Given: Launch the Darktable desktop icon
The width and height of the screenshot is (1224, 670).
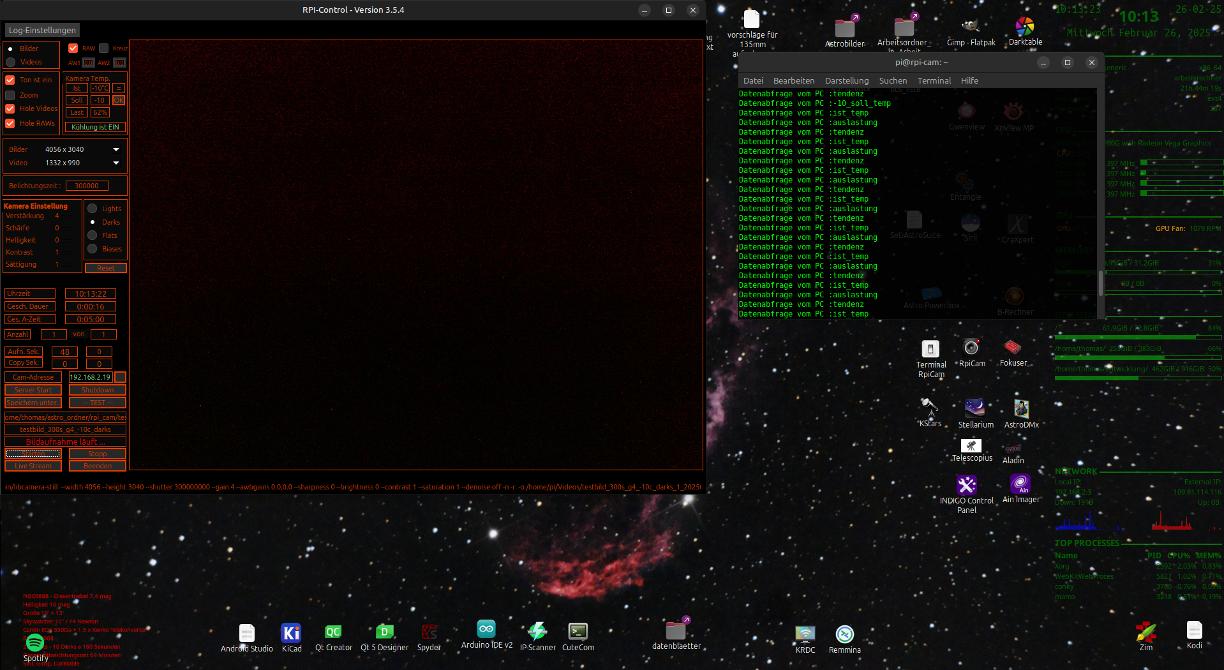Looking at the screenshot, I should coord(1025,31).
